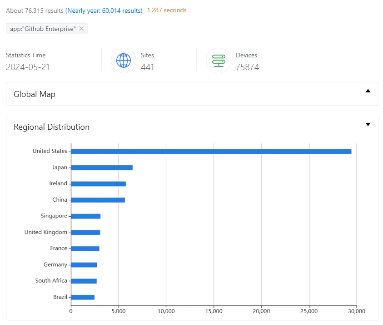Click the Global Map heading
383x325 pixels.
(35, 94)
